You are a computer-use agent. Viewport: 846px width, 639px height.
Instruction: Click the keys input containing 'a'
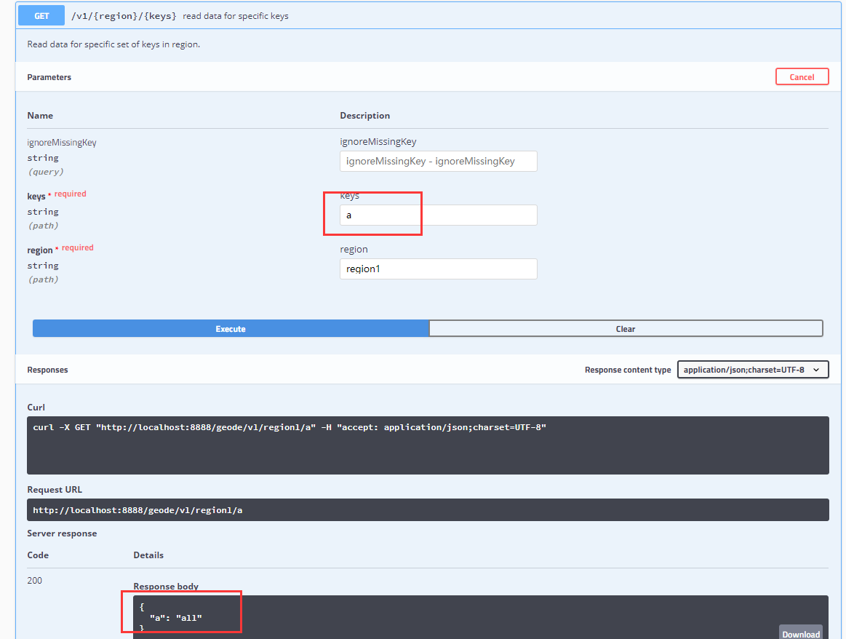[438, 215]
